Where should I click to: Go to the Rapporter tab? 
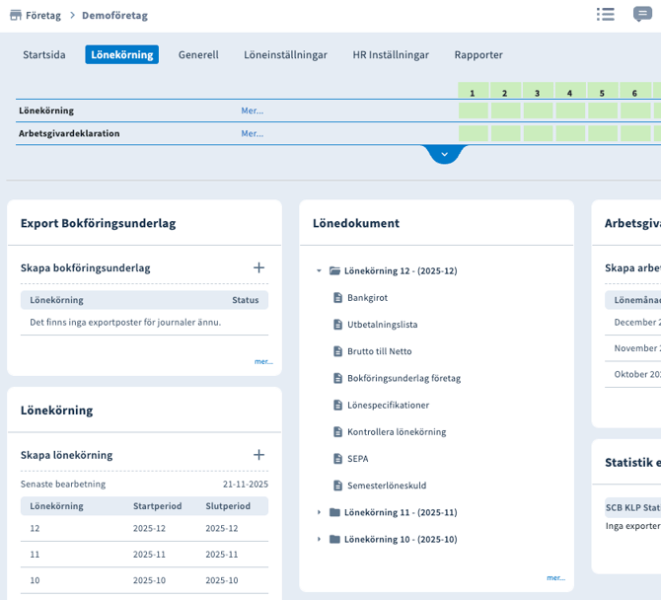click(x=478, y=55)
